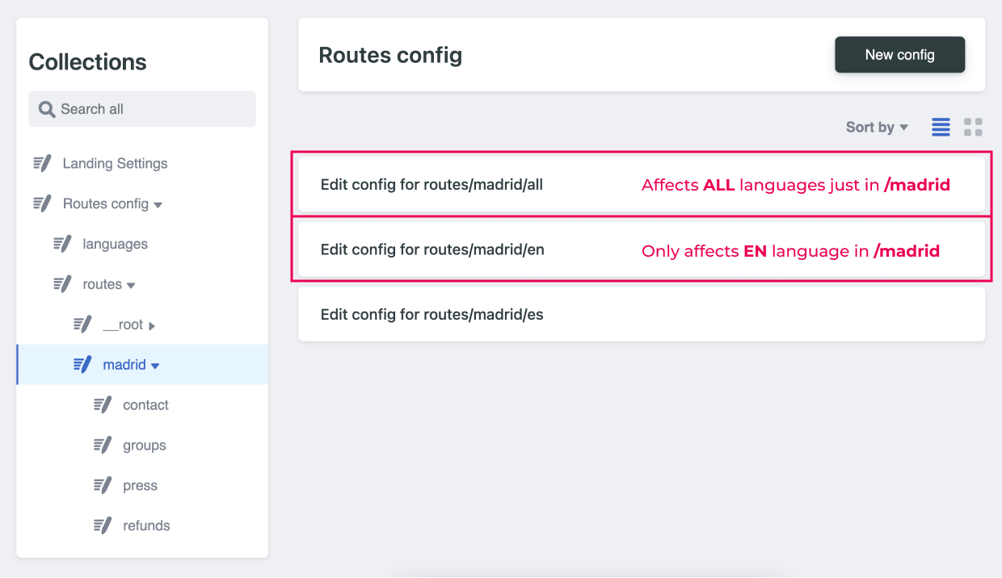The height and width of the screenshot is (578, 1002).
Task: Switch to grid view icon
Action: point(973,127)
